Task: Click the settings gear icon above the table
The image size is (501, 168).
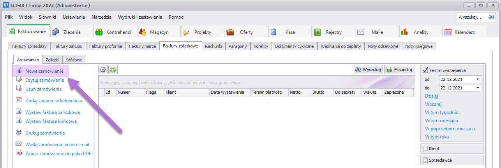Action: point(103,70)
